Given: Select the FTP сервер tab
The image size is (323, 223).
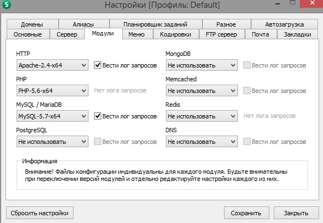Looking at the screenshot, I should click(222, 34).
